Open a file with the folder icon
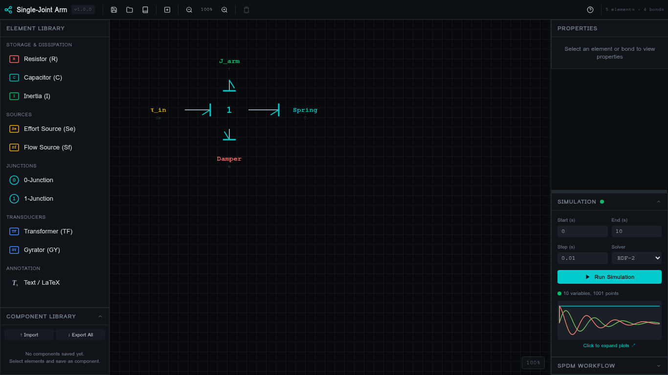The image size is (668, 375). click(x=130, y=10)
